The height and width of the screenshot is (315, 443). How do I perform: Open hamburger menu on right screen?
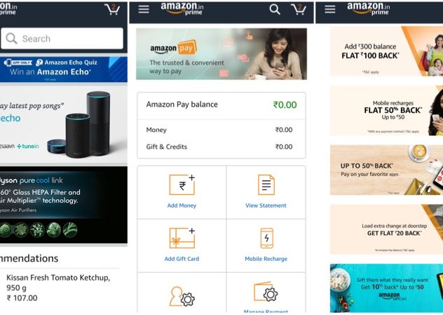tap(330, 10)
